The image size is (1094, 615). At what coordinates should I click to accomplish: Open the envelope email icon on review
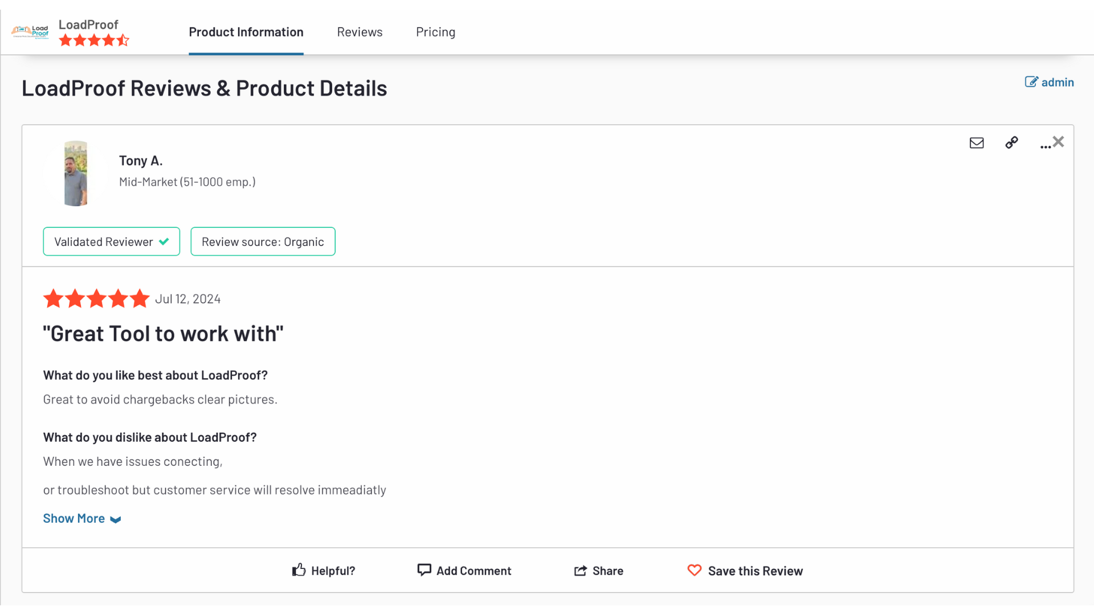coord(977,143)
